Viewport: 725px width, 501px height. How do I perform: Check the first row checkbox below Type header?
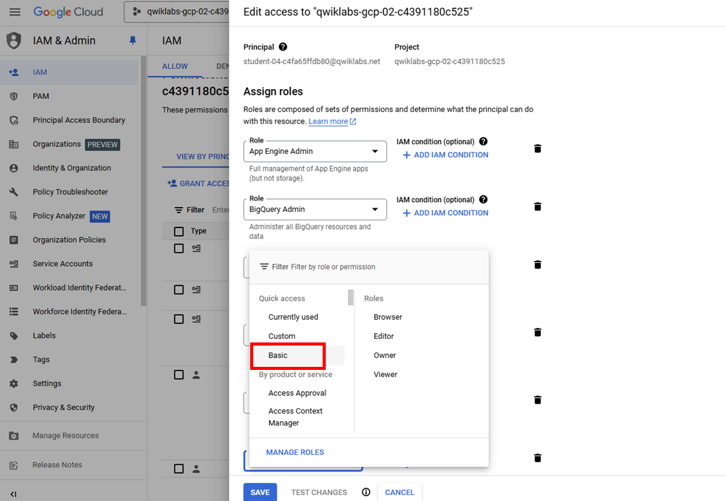[x=179, y=249]
